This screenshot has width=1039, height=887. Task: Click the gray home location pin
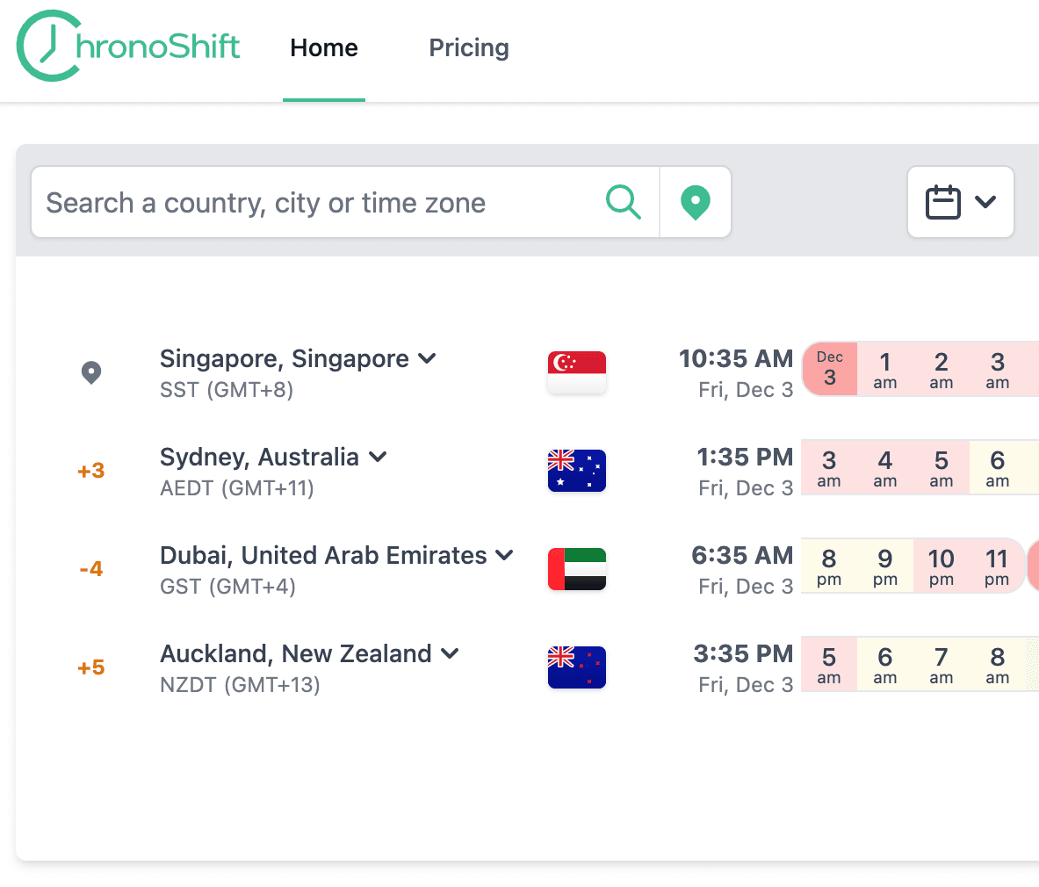coord(91,372)
